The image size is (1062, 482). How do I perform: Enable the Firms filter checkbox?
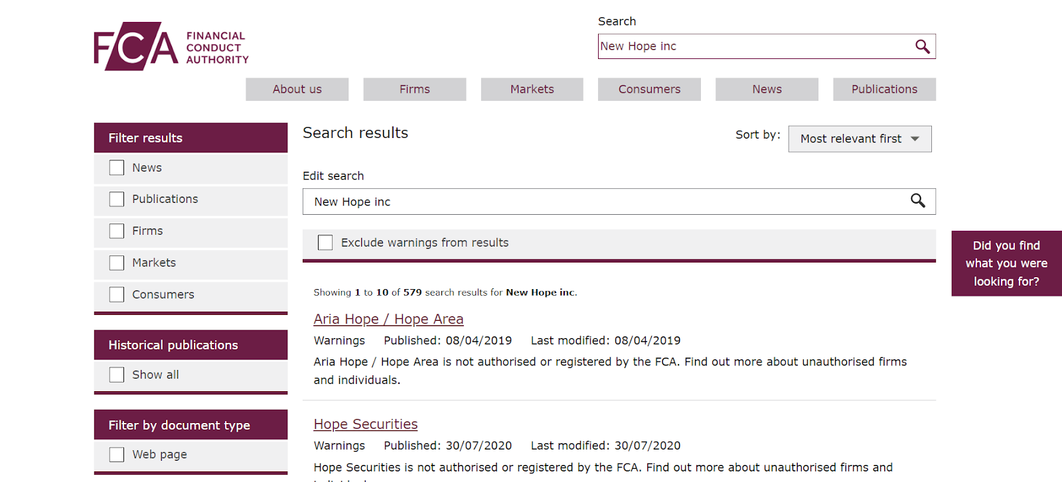(x=117, y=231)
